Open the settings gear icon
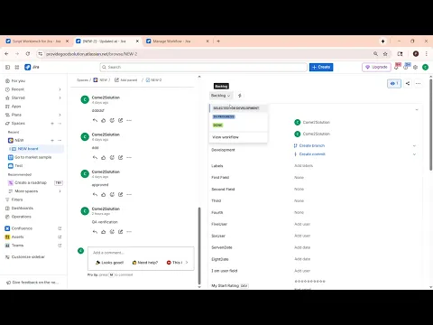The width and height of the screenshot is (433, 325). (x=416, y=67)
